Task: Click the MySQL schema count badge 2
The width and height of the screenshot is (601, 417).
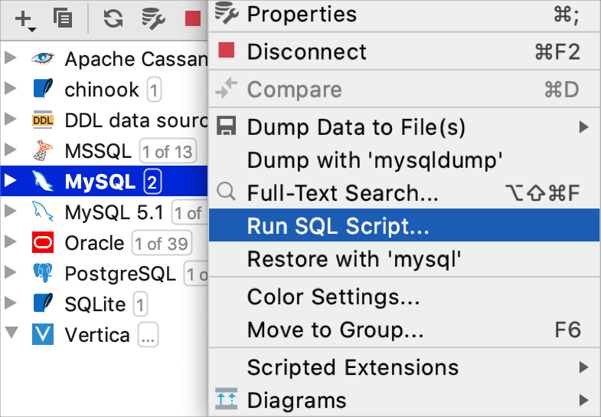Action: tap(152, 182)
